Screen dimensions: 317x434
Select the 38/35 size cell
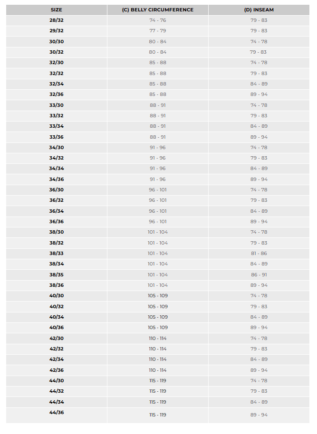[57, 275]
